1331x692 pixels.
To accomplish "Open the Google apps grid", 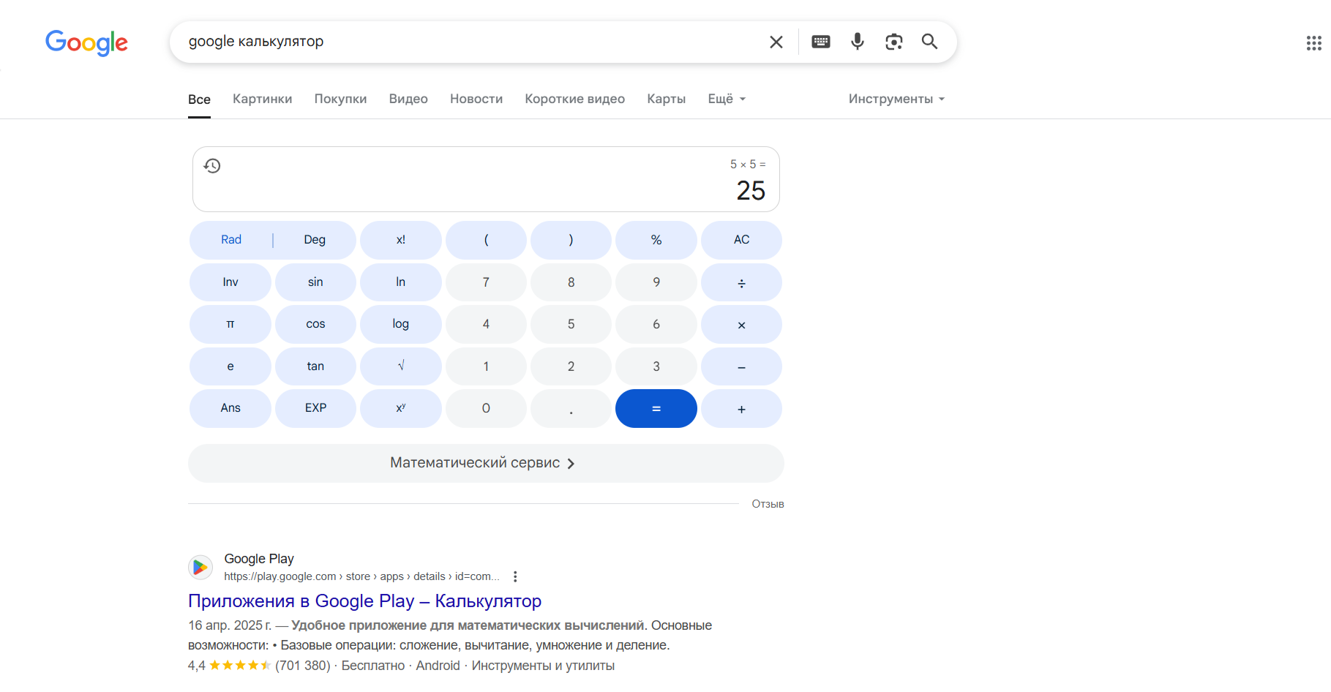I will click(1313, 43).
